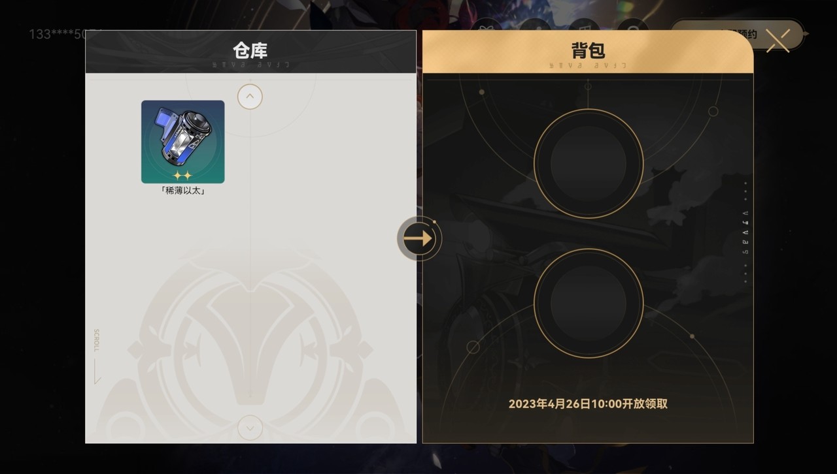
Task: Select the 稀薄以太 canister item icon
Action: pyautogui.click(x=182, y=142)
